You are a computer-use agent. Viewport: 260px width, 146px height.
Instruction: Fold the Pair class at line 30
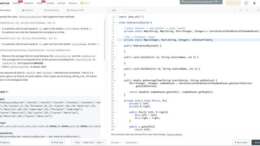click(x=115, y=101)
